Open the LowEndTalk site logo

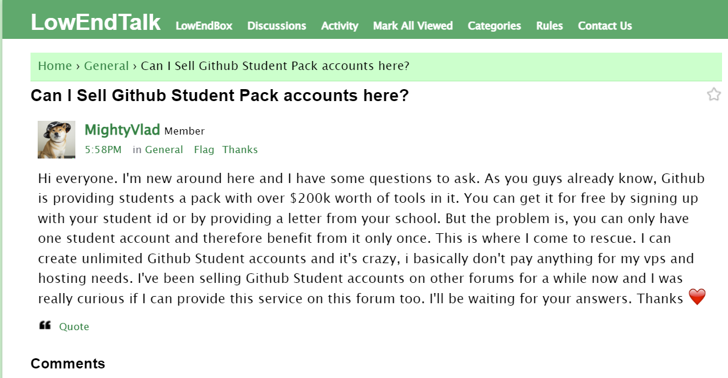coord(96,23)
